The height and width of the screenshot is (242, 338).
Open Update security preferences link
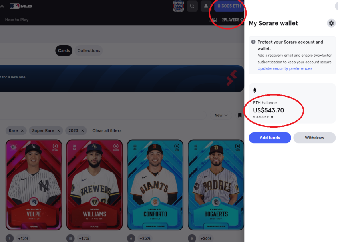285,68
